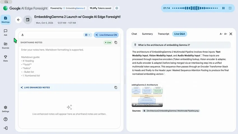
Task: Open the Ask chat sidebar icon
Action: [x=6, y=32]
